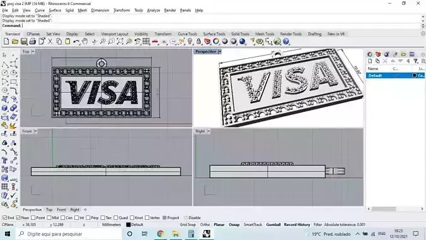The image size is (426, 240).
Task: Toggle the End osnap checkbox
Action: (x=4, y=218)
